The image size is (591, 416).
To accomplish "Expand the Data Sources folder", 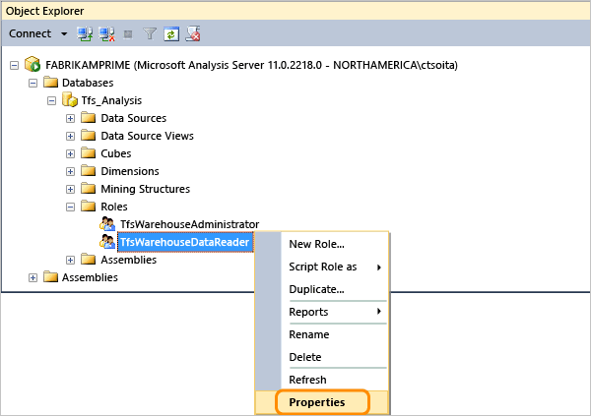I will (70, 118).
